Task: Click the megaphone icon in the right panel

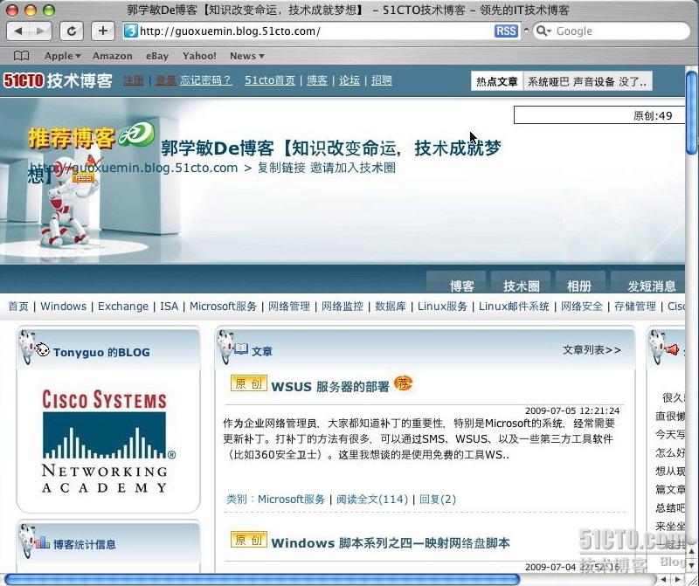Action: (672, 349)
